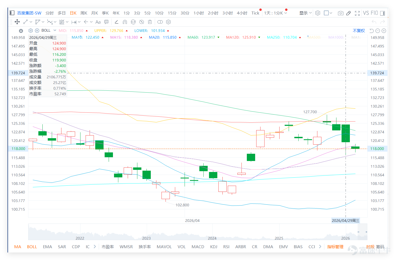Zoom out the chart with minus icon
This screenshot has height=260, width=396.
click(378, 31)
